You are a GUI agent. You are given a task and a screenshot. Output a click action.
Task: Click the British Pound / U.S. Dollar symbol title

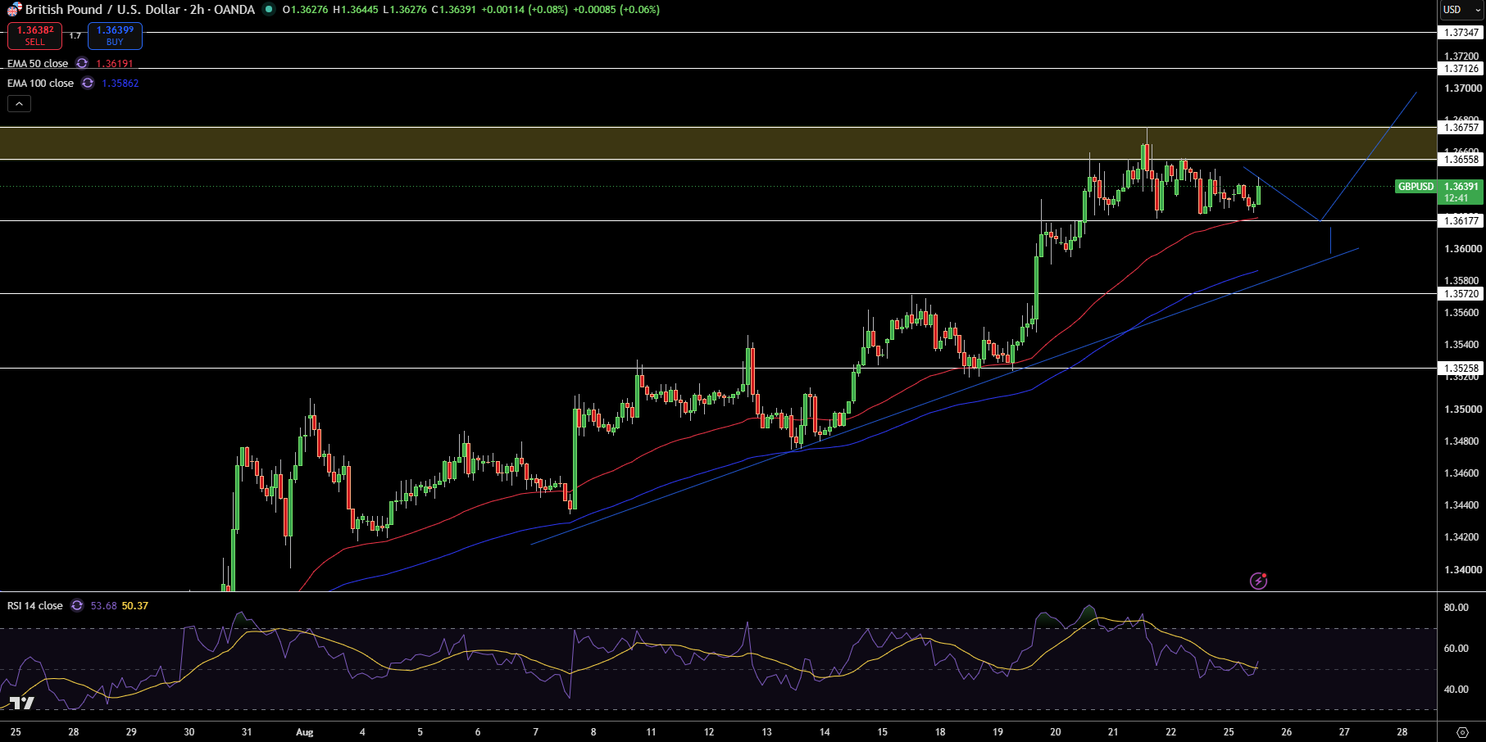(x=102, y=10)
